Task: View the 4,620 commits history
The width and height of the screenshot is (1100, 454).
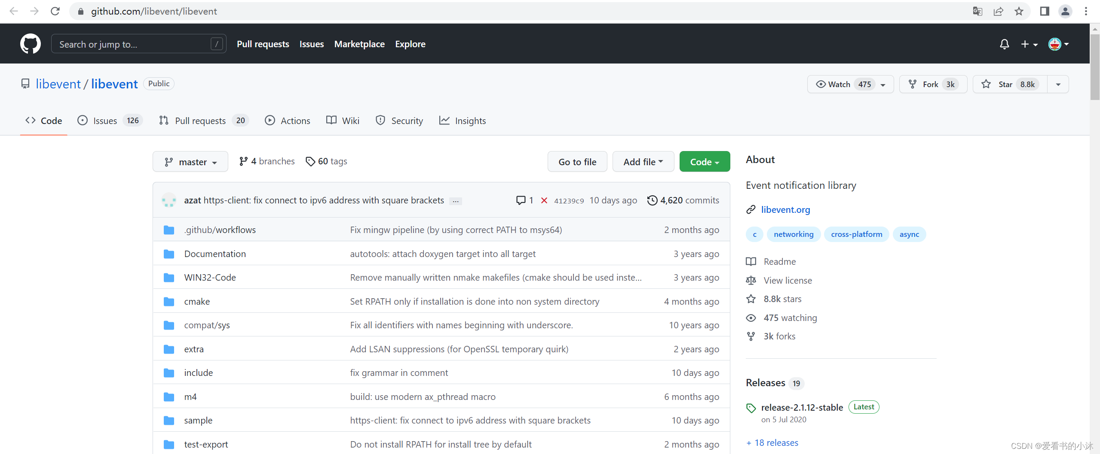Action: click(x=683, y=200)
